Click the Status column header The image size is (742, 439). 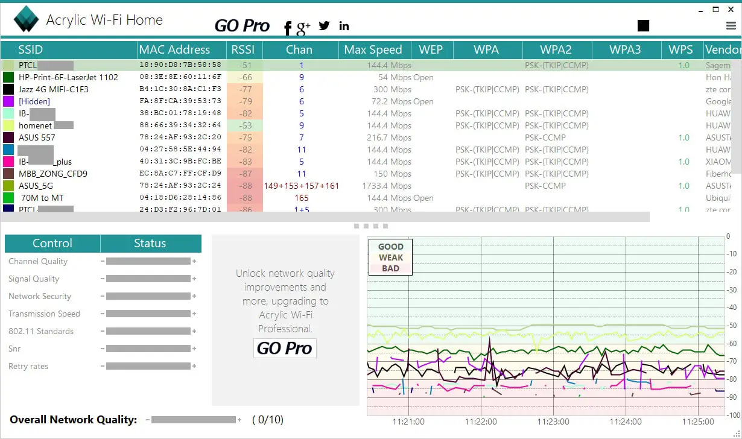point(150,243)
